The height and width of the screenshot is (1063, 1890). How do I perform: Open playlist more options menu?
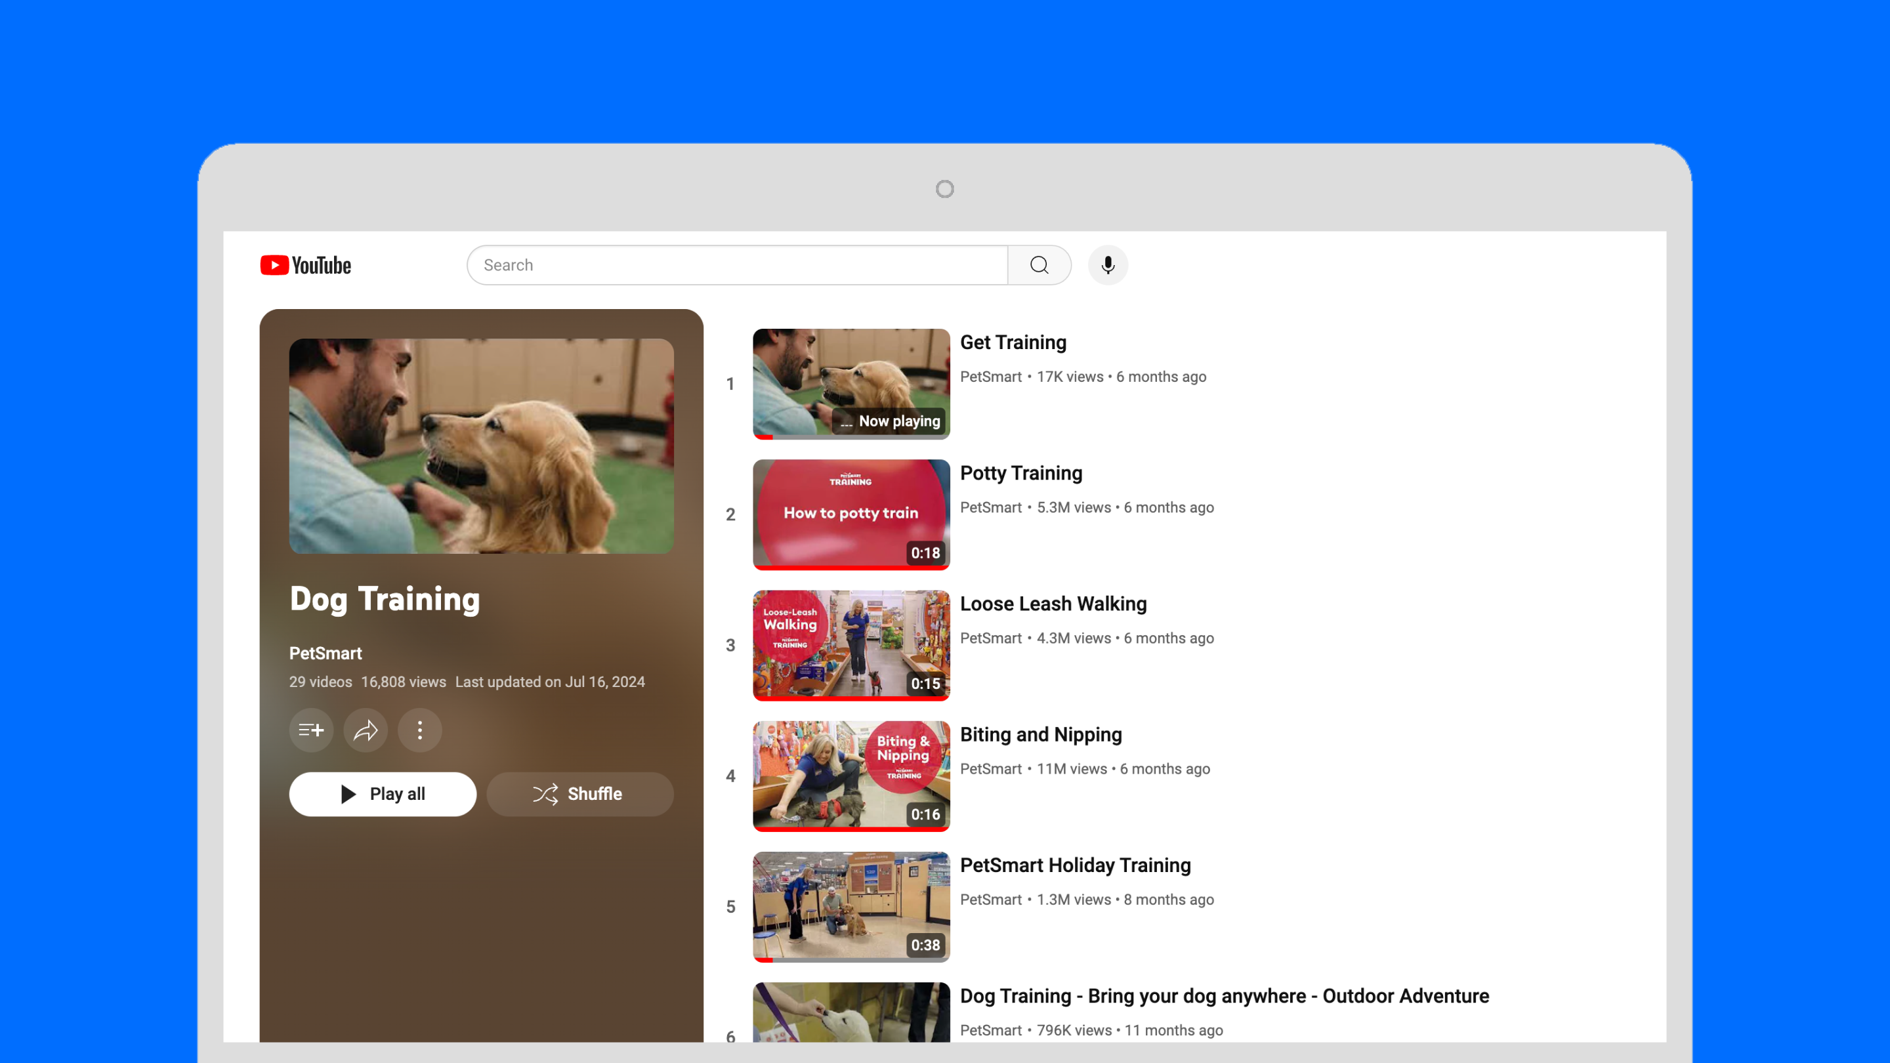[x=420, y=730]
